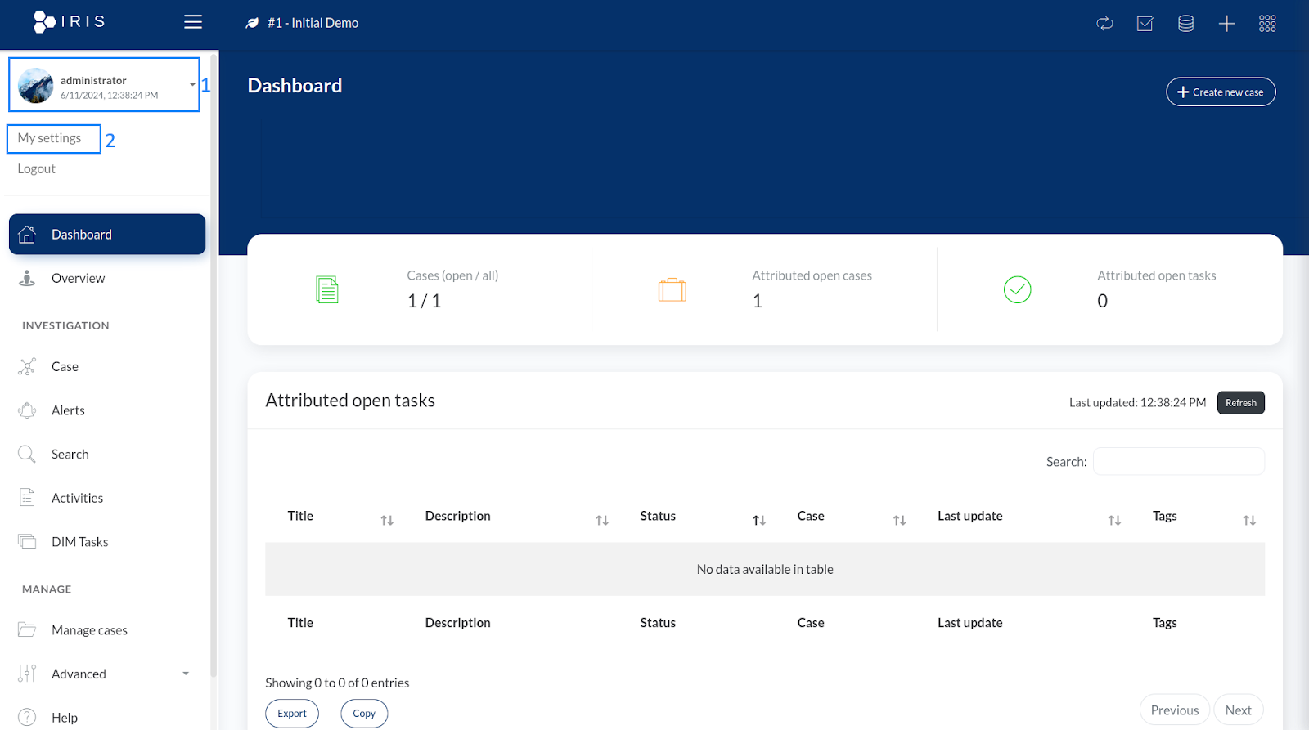Collapse the administrator user dropdown arrow
1309x730 pixels.
(x=192, y=85)
